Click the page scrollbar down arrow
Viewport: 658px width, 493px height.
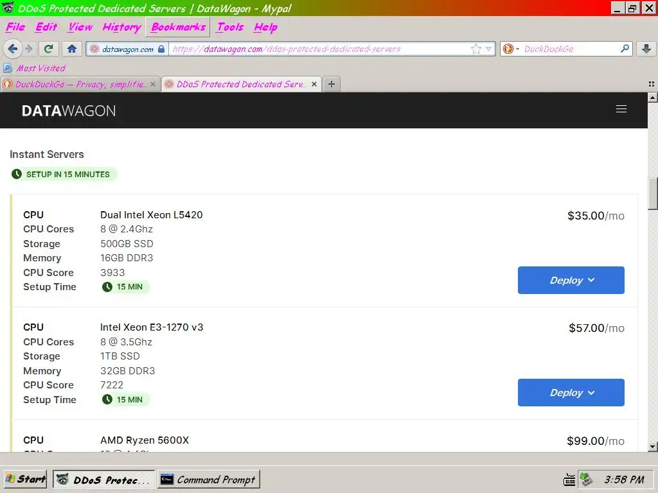(x=653, y=447)
